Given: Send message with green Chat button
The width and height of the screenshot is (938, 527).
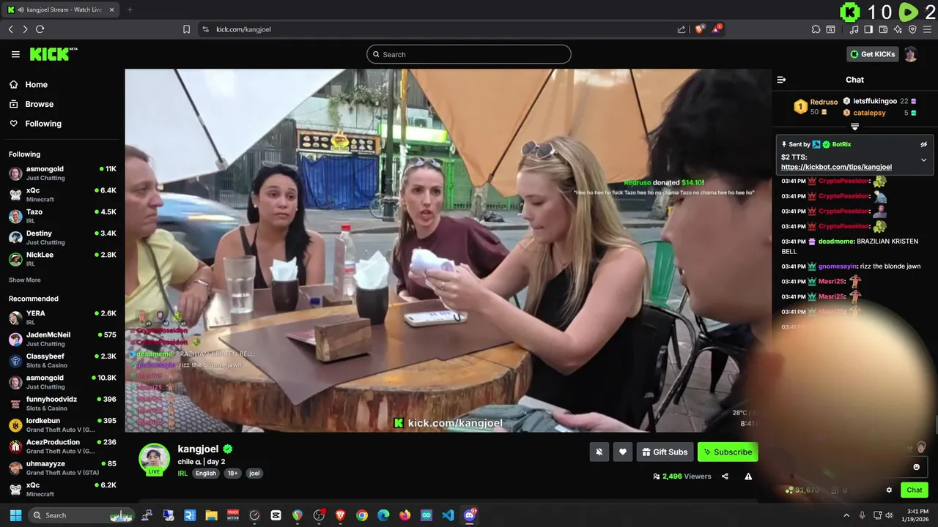Looking at the screenshot, I should point(915,490).
